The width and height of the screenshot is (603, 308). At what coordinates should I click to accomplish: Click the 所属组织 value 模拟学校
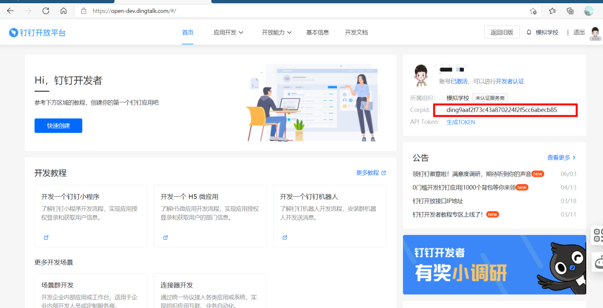click(x=458, y=98)
